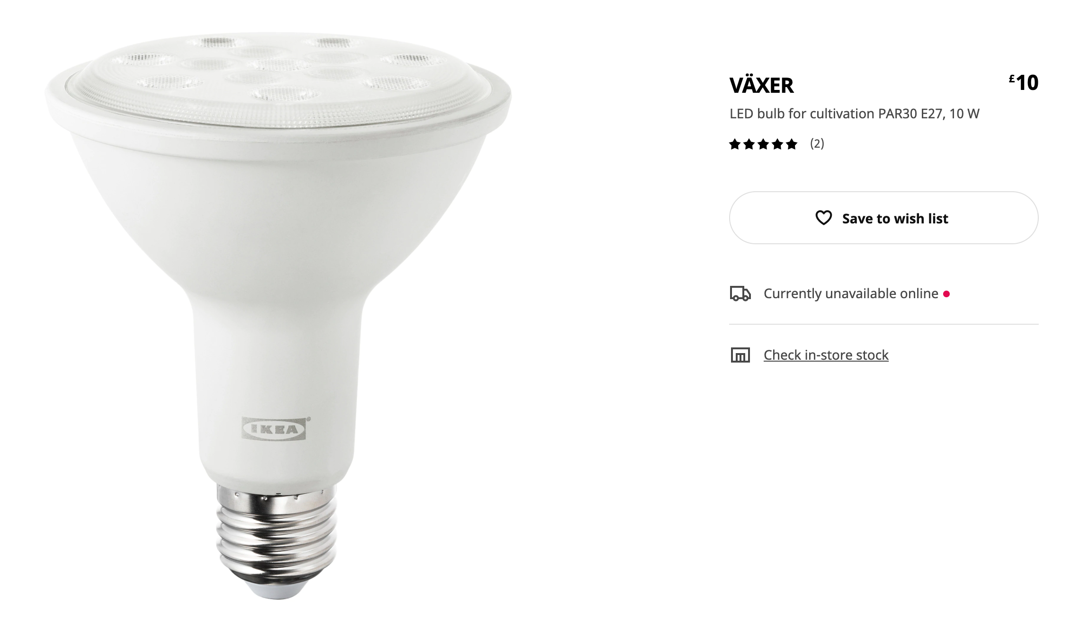
Task: Click the IKEA logo on the bulb
Action: (275, 428)
